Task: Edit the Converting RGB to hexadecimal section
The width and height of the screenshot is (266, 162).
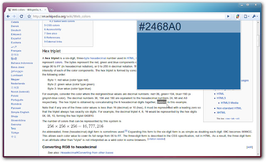Action: 249,147
